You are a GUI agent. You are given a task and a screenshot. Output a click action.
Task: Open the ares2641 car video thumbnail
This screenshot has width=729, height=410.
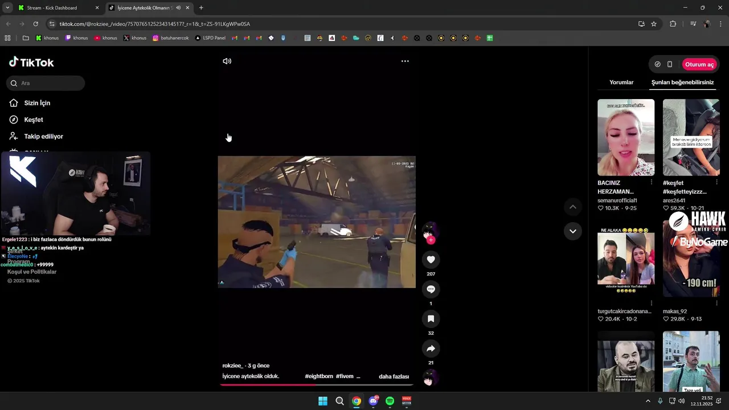691,137
